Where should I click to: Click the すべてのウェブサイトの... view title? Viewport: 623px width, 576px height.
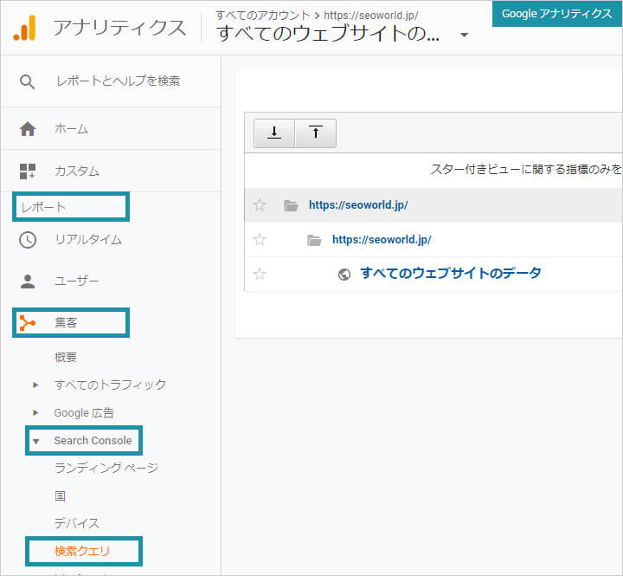click(328, 34)
